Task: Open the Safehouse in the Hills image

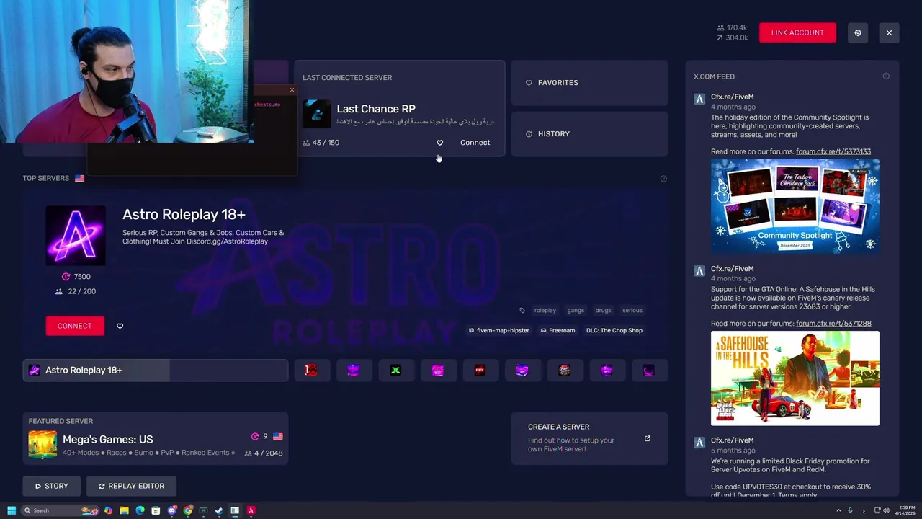Action: click(795, 378)
